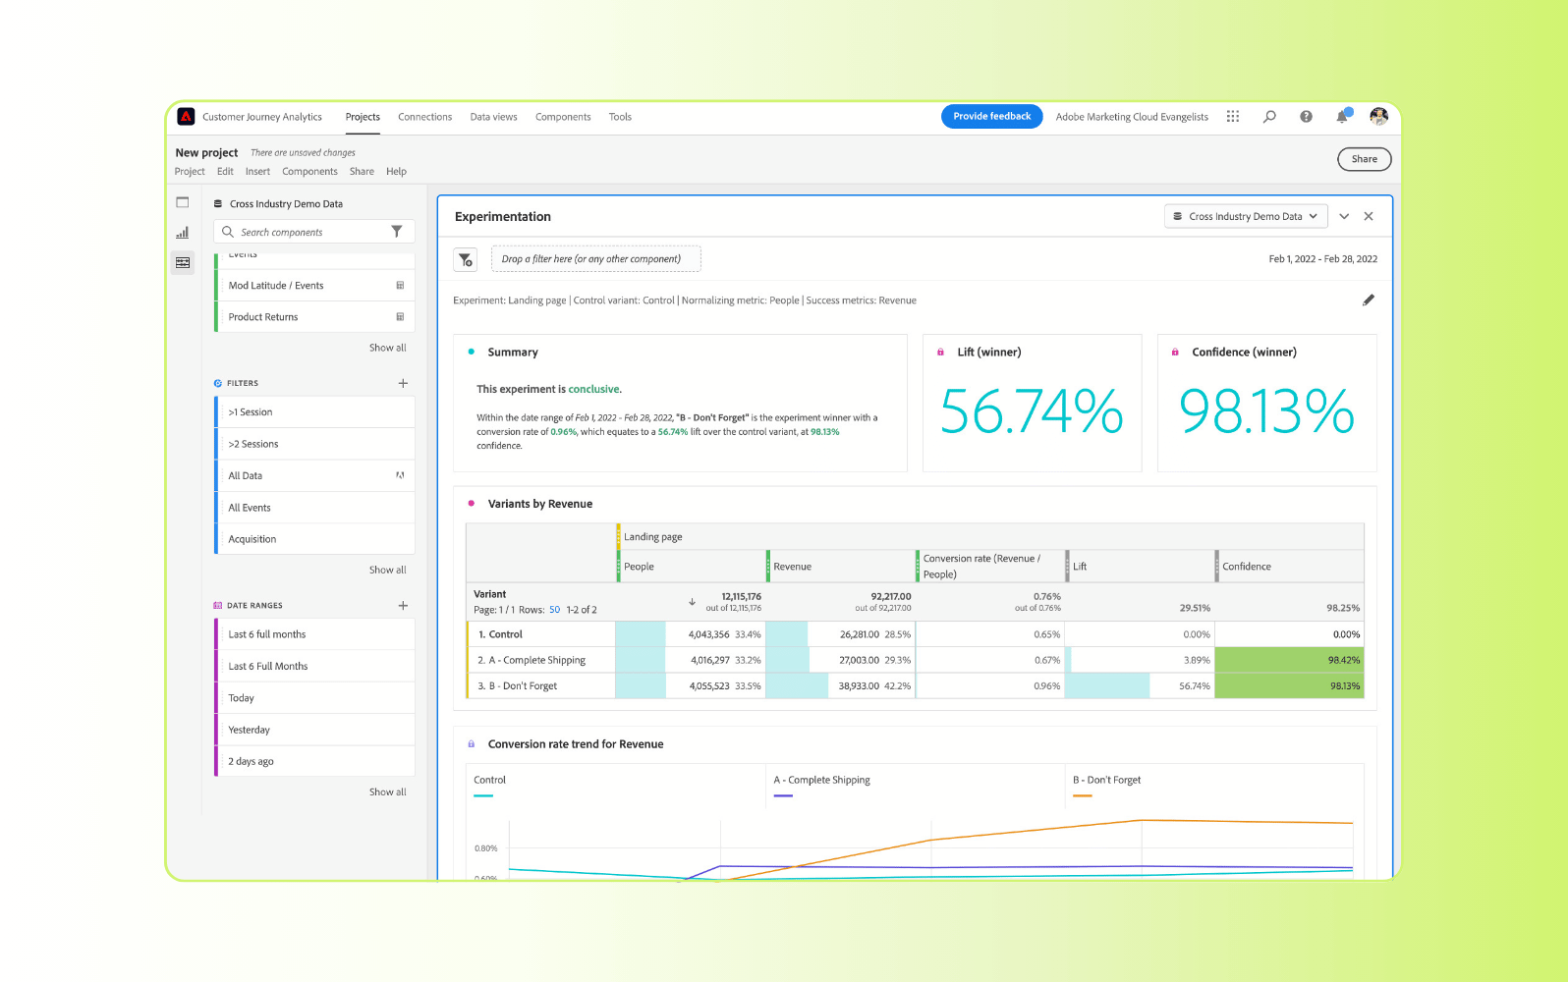Click lock icon on Confidence (winner)

tap(1175, 352)
